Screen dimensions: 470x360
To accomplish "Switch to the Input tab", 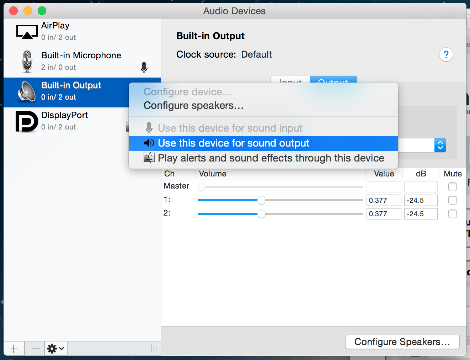I will coord(290,79).
